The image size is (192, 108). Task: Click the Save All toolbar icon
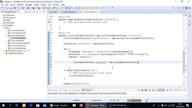[11, 8]
